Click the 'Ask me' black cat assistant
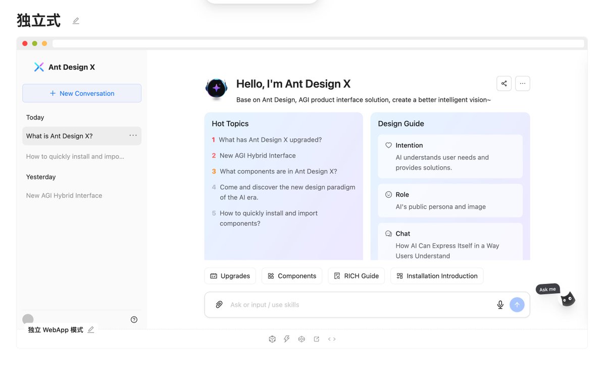Screen dimensions: 606x370 (568, 299)
